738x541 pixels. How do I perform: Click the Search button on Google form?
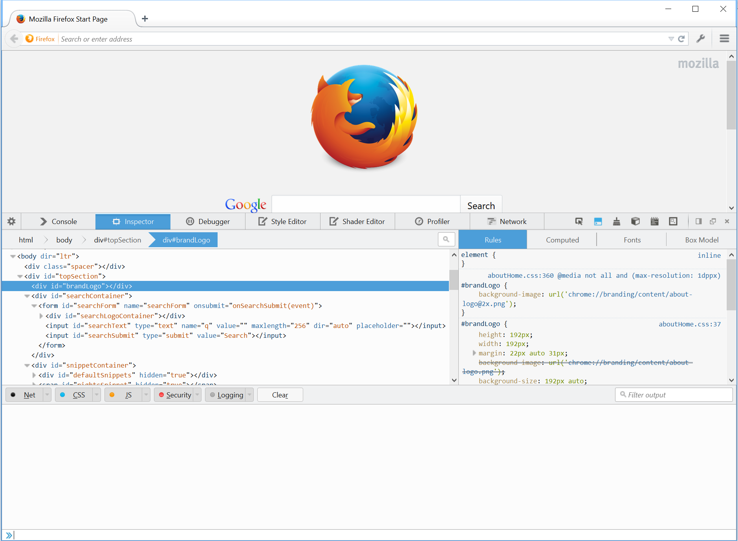[x=481, y=206]
